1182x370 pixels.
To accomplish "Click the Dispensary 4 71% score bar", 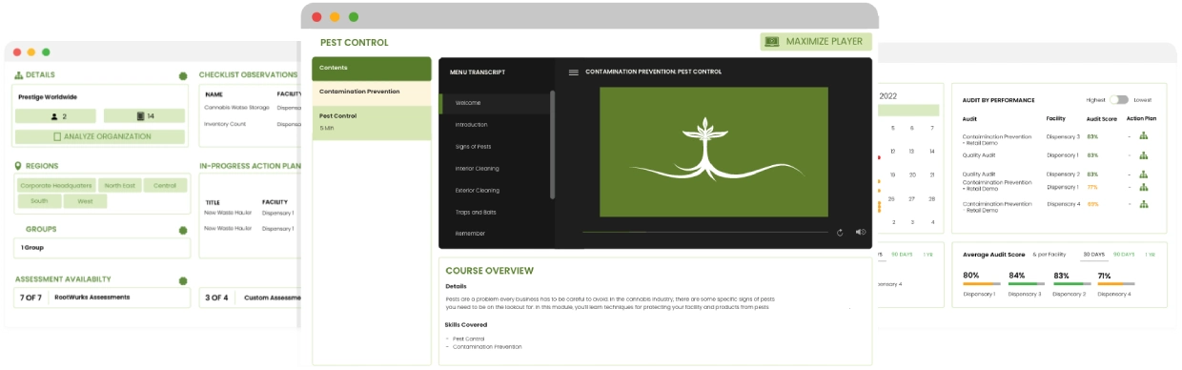I will 1117,284.
